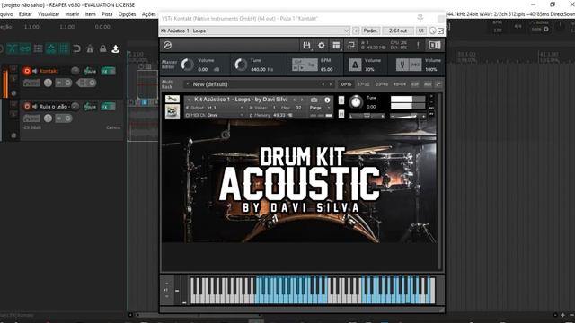575x323 pixels.
Task: Click the upload arrow icon in REAPER toolbar
Action: click(x=116, y=48)
